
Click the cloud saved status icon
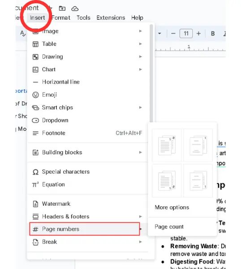point(75,9)
